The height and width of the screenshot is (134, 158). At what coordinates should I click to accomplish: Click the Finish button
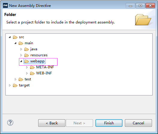(x=109, y=123)
